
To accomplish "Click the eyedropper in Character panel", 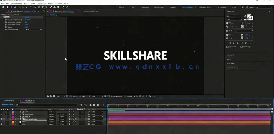I will [245, 16].
